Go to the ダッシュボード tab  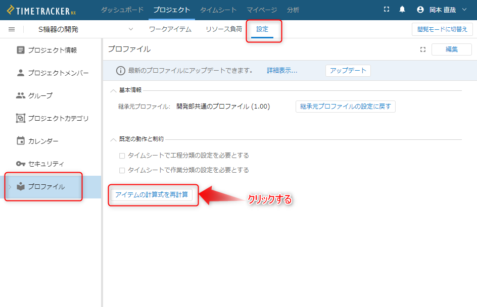pyautogui.click(x=122, y=10)
